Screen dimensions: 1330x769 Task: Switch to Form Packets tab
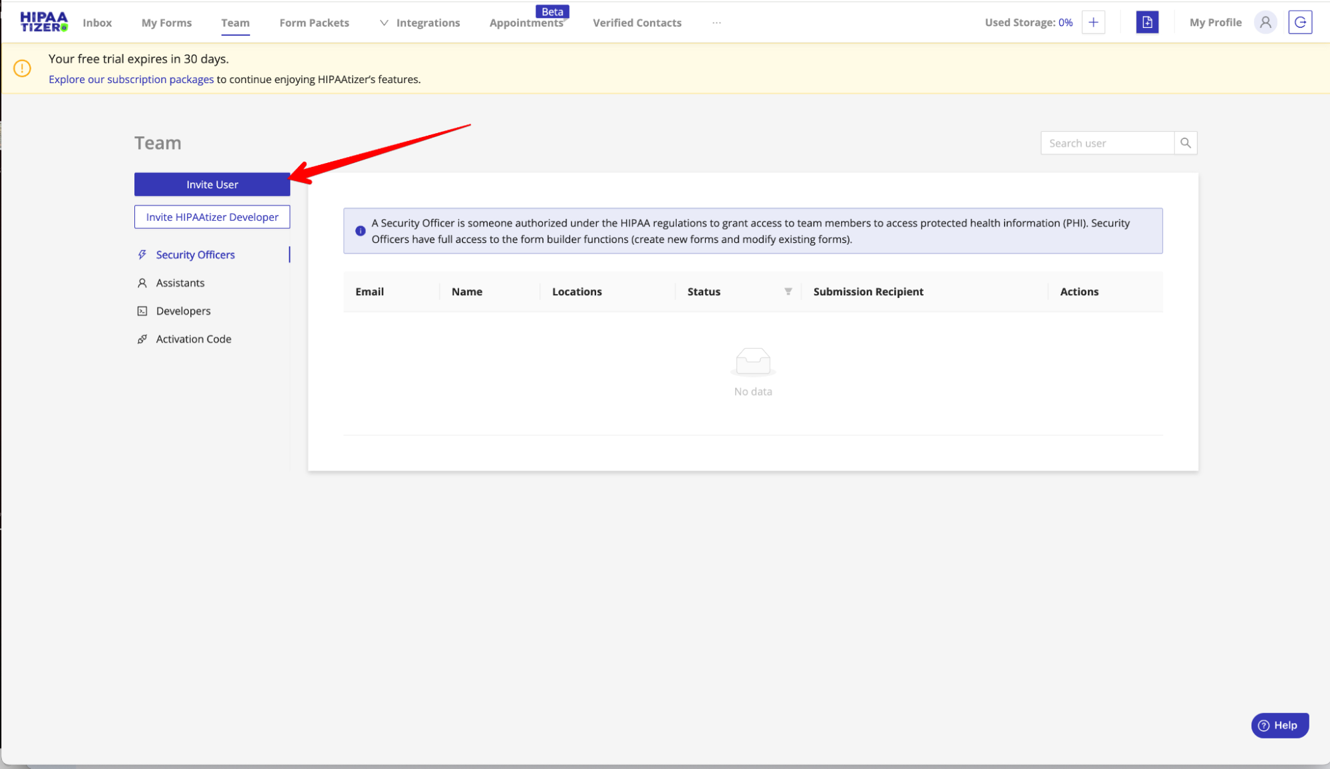tap(314, 23)
